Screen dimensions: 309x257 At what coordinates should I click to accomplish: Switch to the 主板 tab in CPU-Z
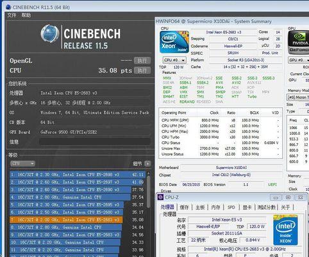tap(200, 208)
